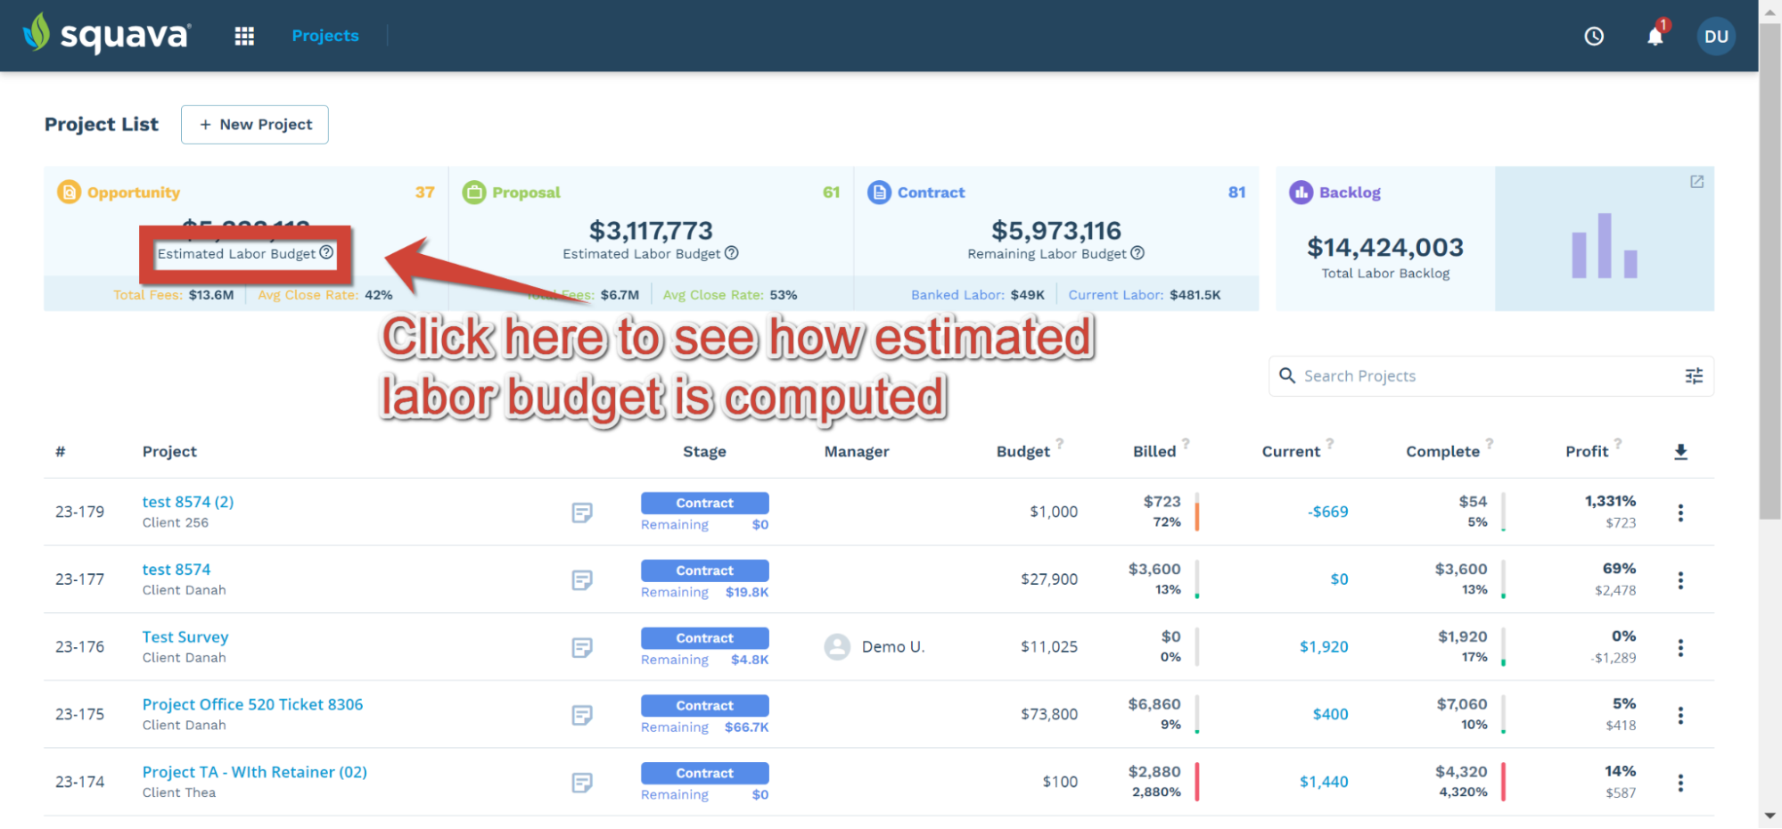Click the Project List heading

pos(102,124)
